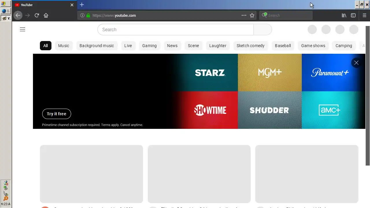Click the taskbar clock showing 4:23
The width and height of the screenshot is (370, 208).
tap(5, 204)
